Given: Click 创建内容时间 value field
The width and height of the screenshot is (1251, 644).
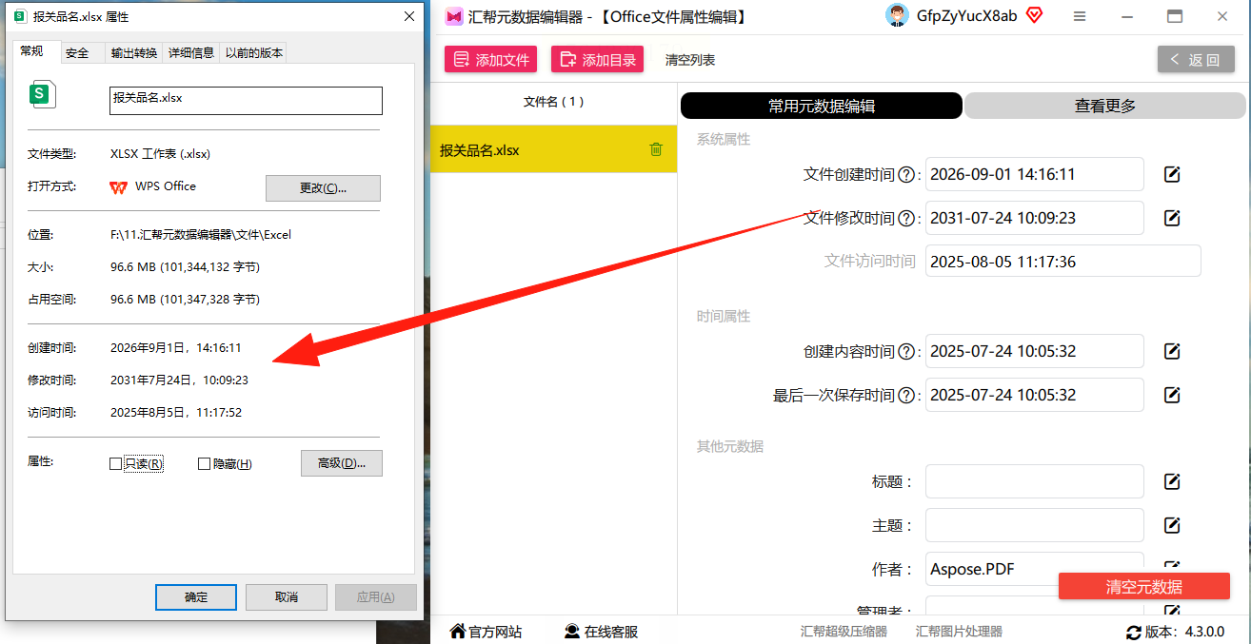Looking at the screenshot, I should pos(1035,351).
